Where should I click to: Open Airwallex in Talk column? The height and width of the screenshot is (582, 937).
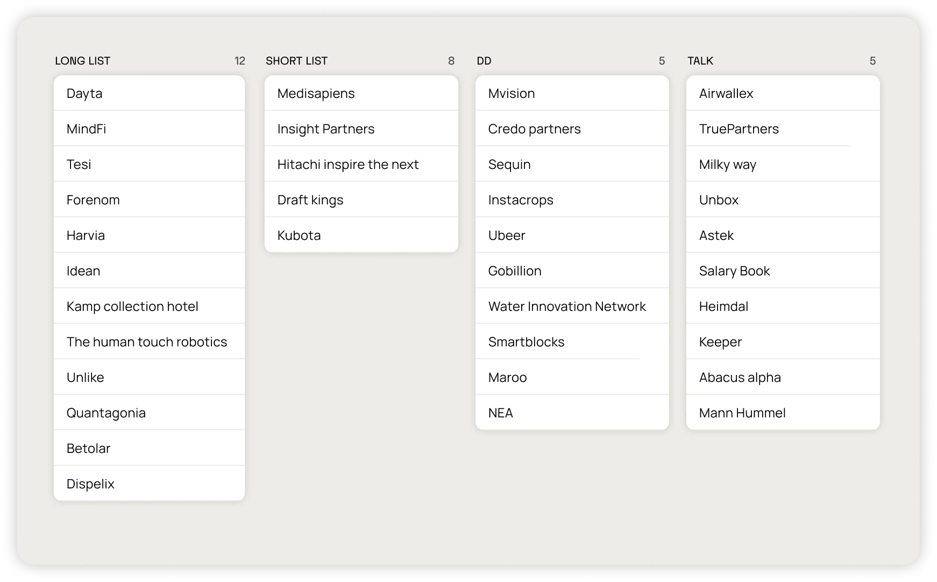(x=783, y=93)
